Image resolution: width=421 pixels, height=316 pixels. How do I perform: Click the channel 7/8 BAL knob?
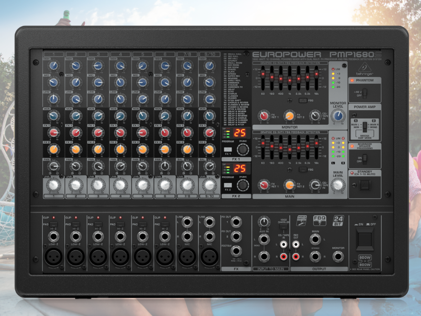tap(187, 166)
